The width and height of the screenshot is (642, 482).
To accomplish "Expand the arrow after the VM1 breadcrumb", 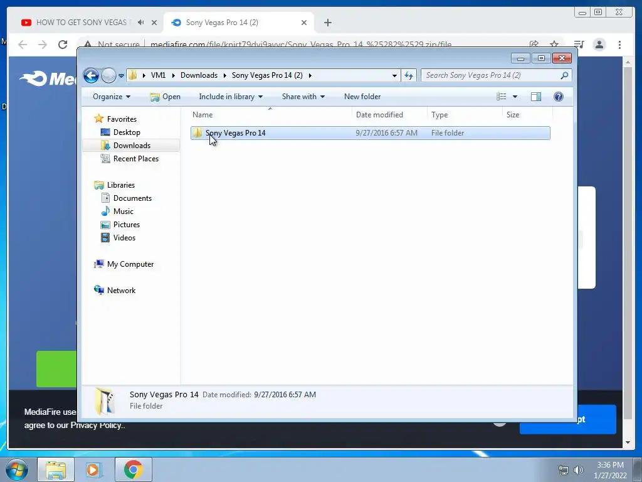I will [x=173, y=75].
